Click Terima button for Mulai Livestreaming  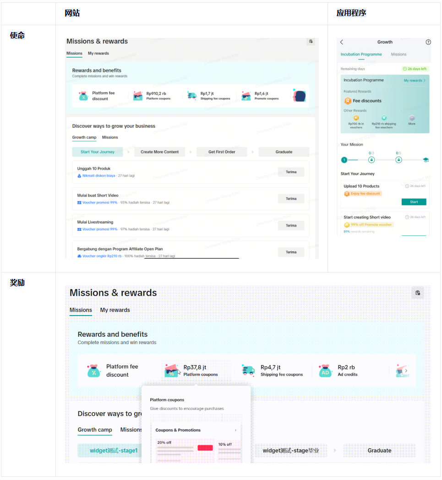[x=291, y=225]
